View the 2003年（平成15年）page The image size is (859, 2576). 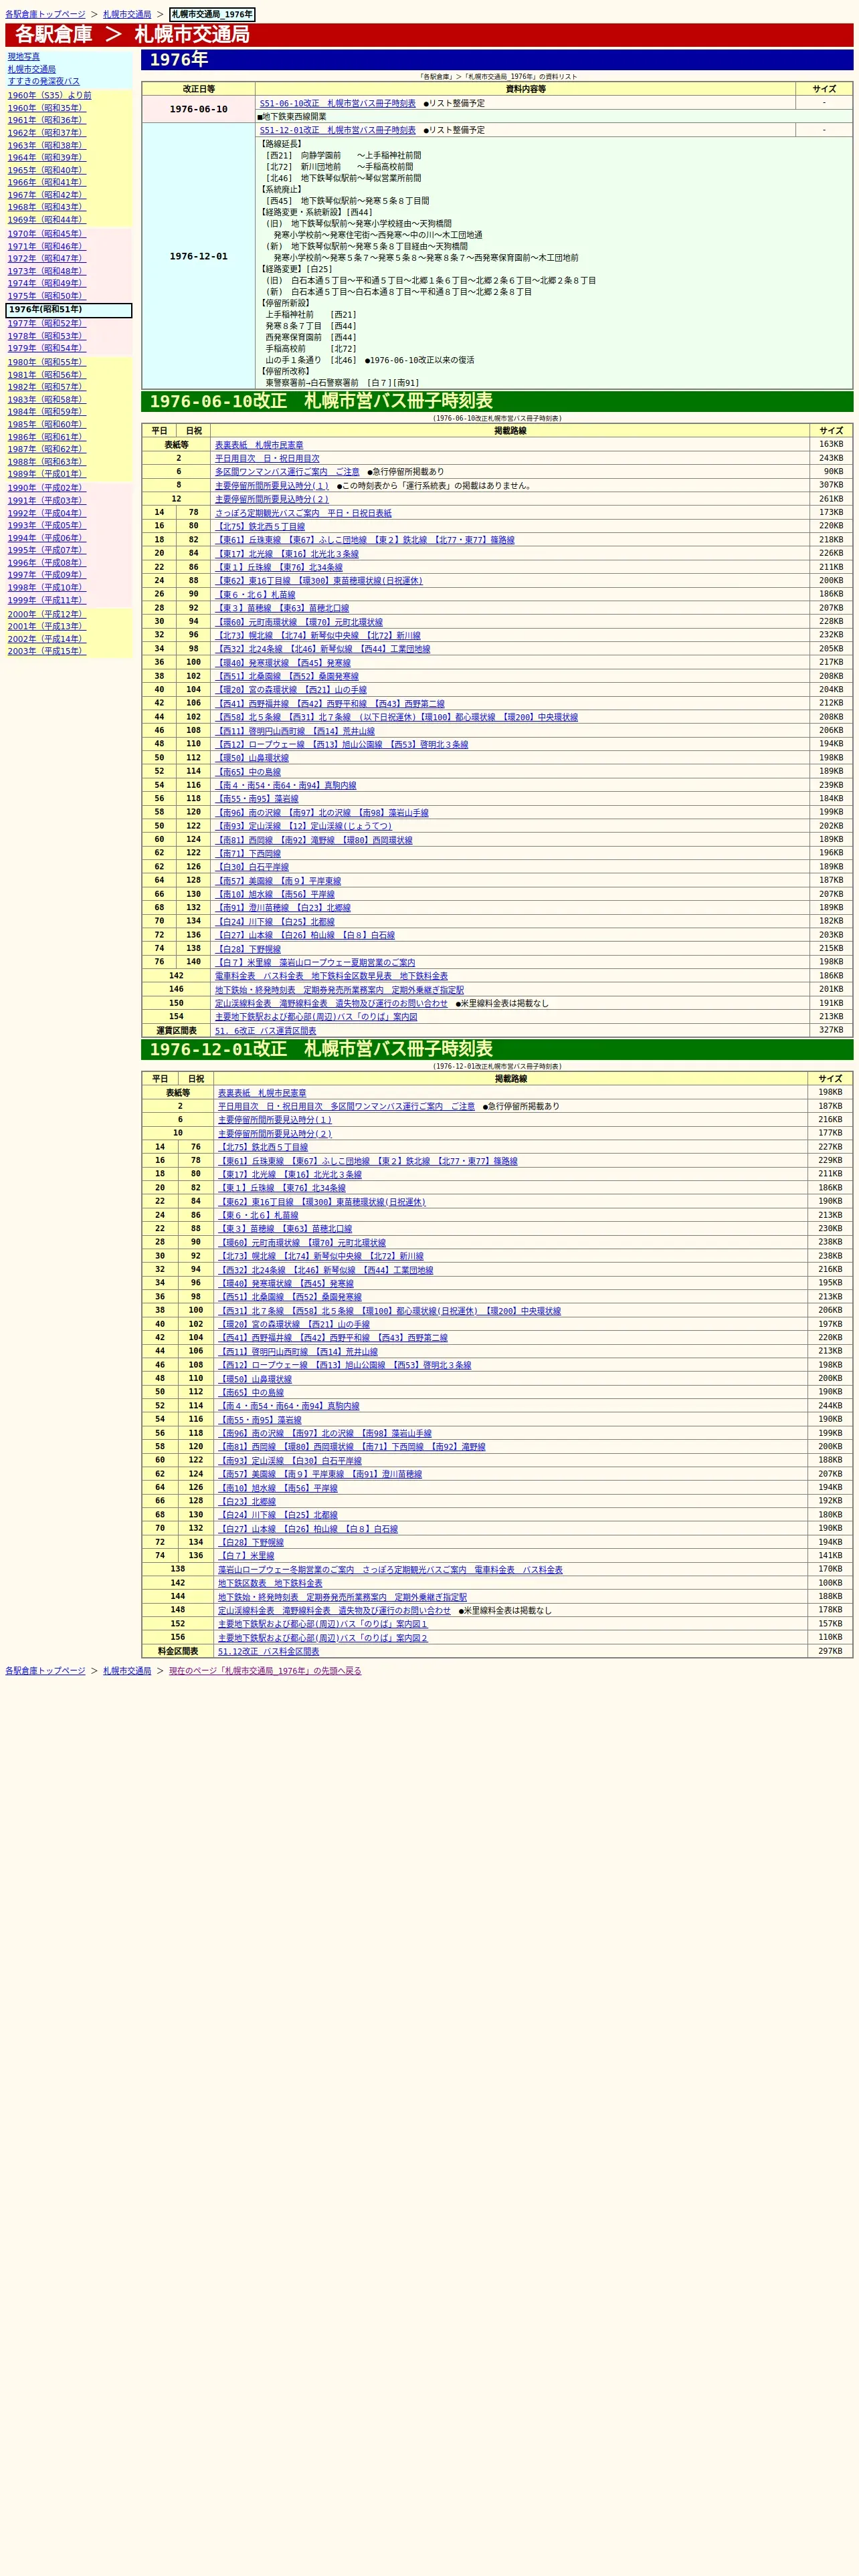click(47, 652)
